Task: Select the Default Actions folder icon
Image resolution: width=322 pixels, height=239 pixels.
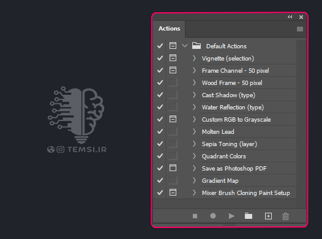Action: coord(197,46)
